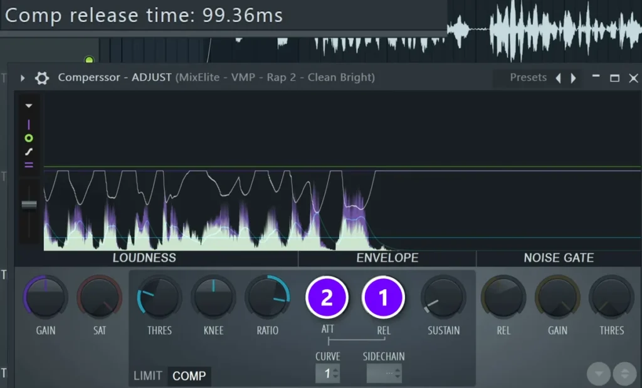Click the RATIO knob

click(x=267, y=297)
